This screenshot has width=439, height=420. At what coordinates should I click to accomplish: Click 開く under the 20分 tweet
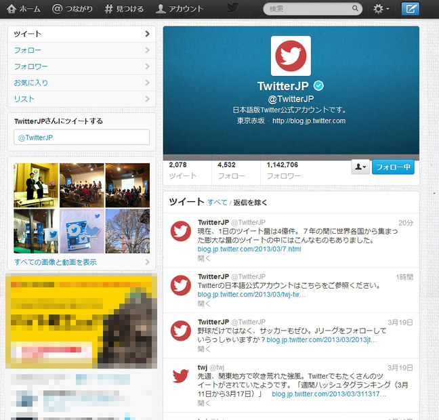point(203,258)
